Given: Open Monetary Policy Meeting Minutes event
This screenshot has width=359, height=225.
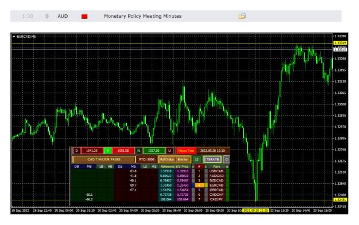Looking at the screenshot, I should coord(142,16).
